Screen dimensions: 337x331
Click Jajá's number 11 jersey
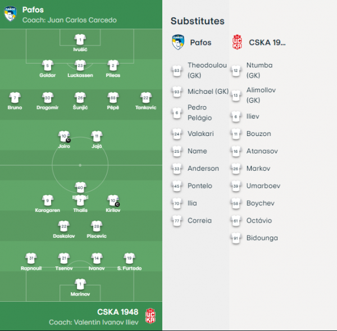coord(97,137)
